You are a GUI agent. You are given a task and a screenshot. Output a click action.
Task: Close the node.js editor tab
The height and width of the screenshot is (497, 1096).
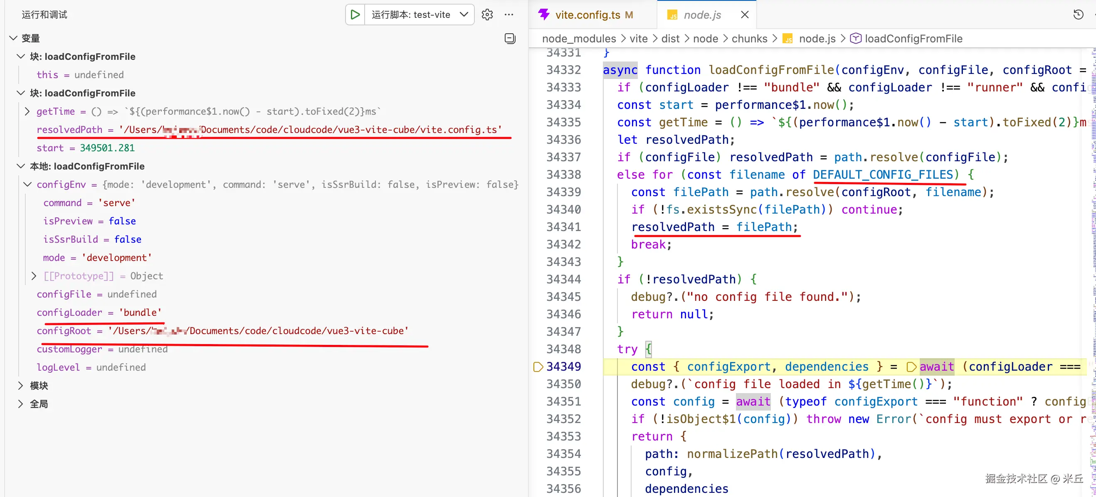(745, 15)
